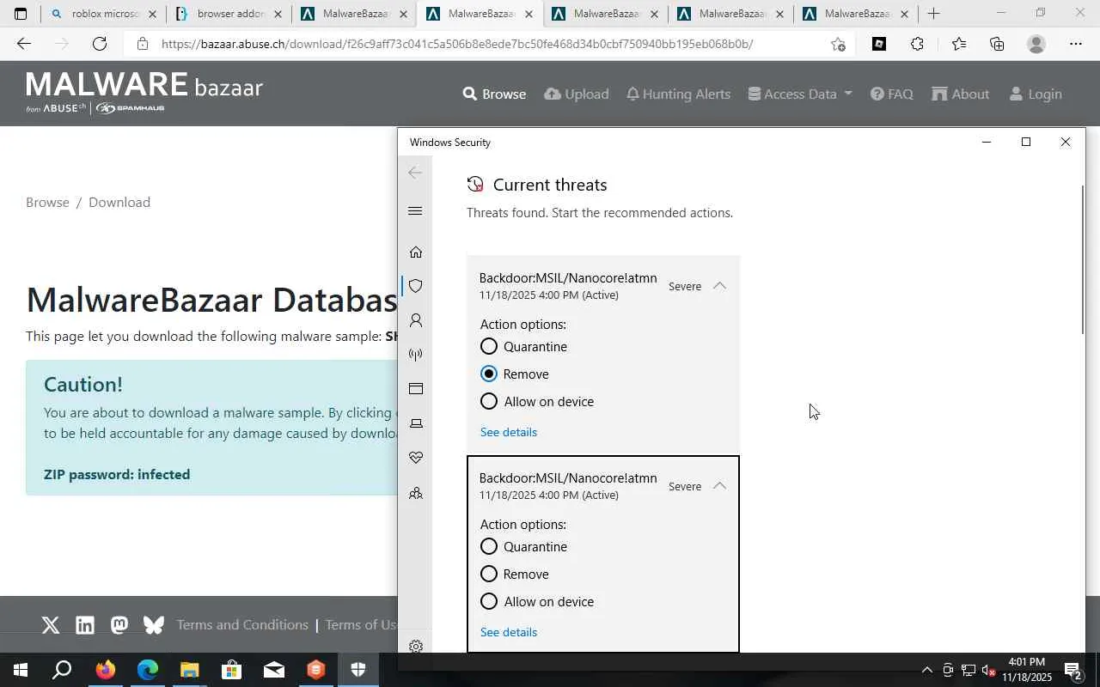This screenshot has height=687, width=1100.
Task: Open Device performance & health heart icon
Action: [x=416, y=458]
